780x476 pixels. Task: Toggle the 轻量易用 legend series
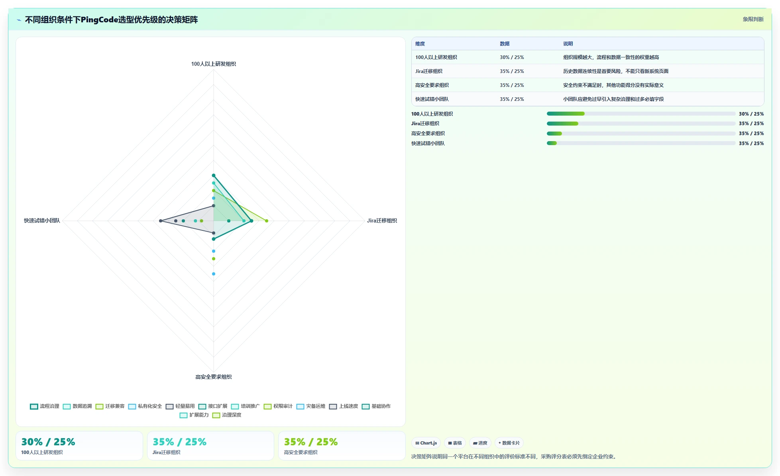point(180,406)
